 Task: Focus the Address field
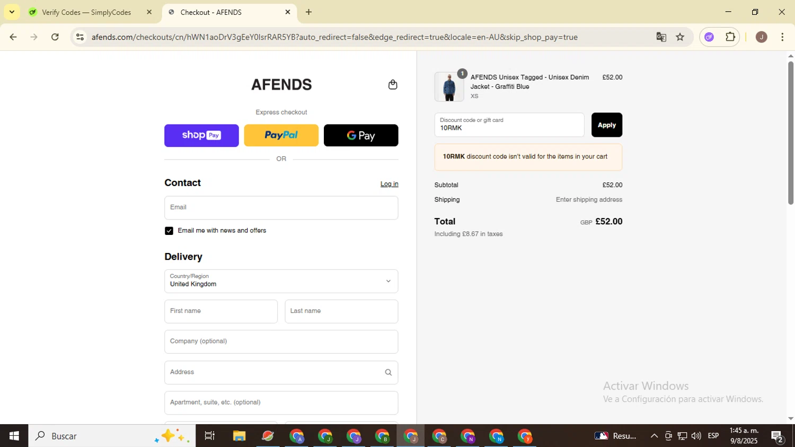(281, 372)
